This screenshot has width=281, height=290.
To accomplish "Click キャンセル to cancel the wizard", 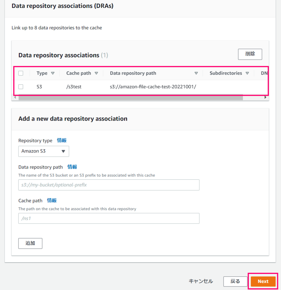I will click(x=201, y=281).
